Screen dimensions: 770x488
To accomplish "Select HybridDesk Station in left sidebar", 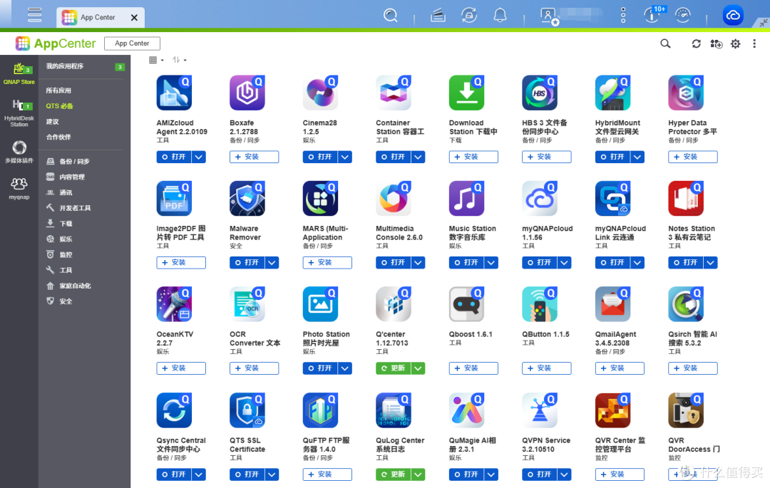I will [x=19, y=113].
